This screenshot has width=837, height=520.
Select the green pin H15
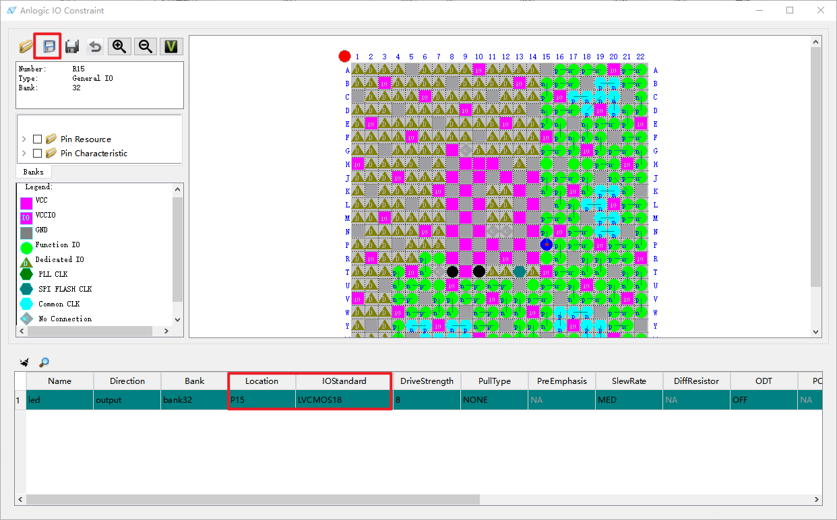coord(547,164)
